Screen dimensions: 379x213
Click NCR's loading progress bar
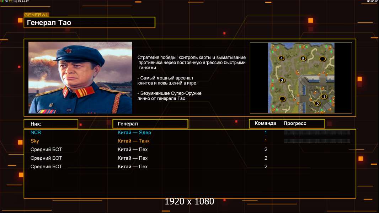tap(317, 132)
